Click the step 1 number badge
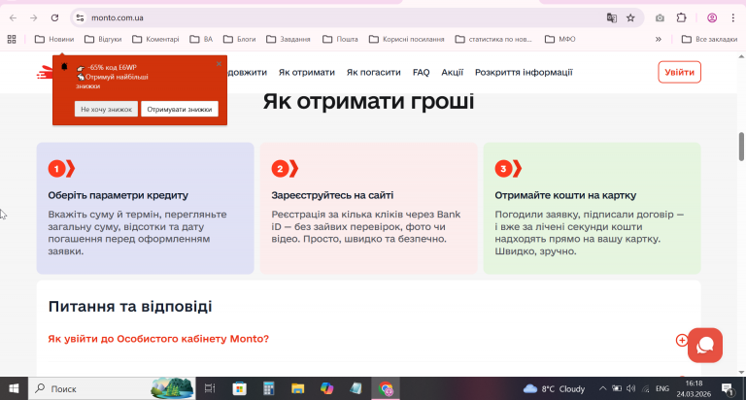The width and height of the screenshot is (746, 400). [56, 169]
